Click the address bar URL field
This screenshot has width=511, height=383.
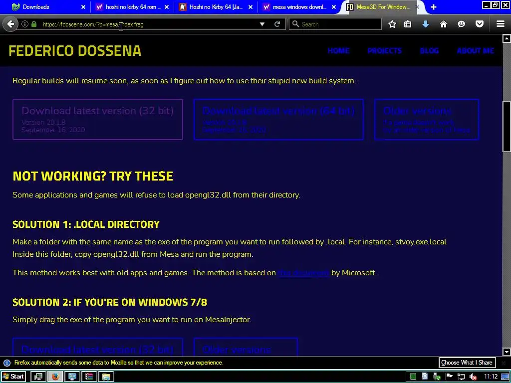148,24
